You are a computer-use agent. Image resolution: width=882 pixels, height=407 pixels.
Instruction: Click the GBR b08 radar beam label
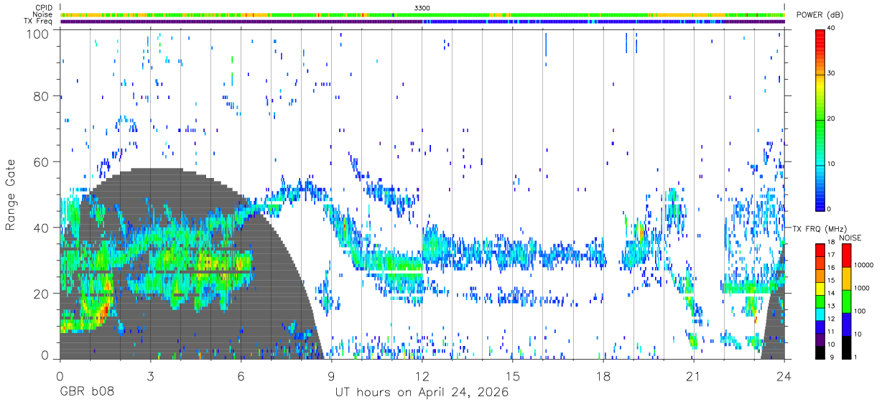coord(86,393)
